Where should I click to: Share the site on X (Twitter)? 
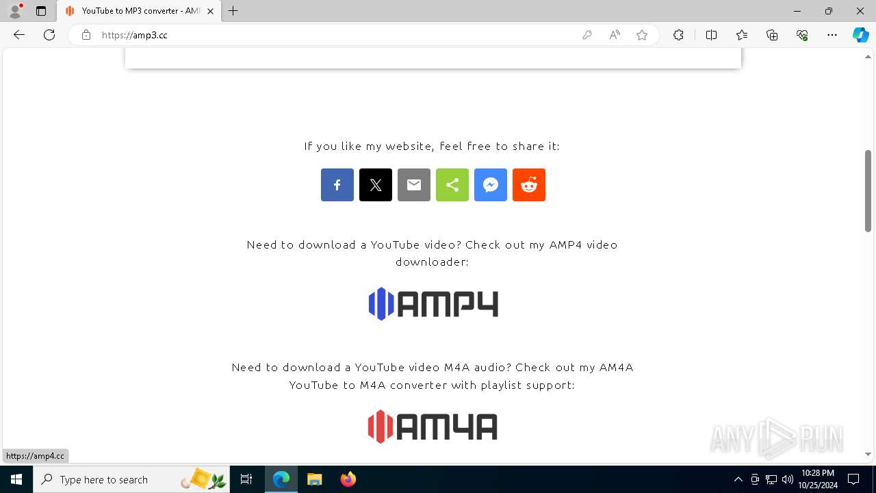376,185
